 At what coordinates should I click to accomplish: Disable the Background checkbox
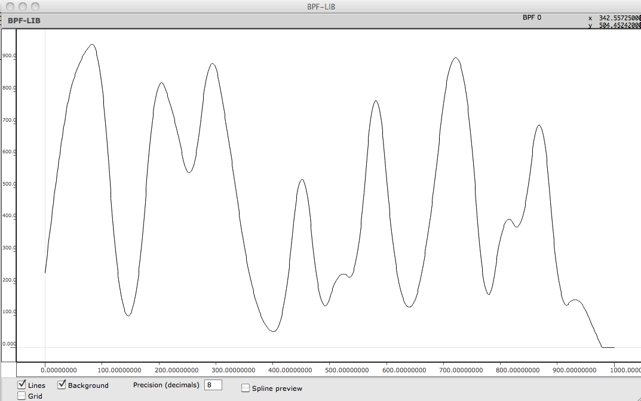coord(62,384)
